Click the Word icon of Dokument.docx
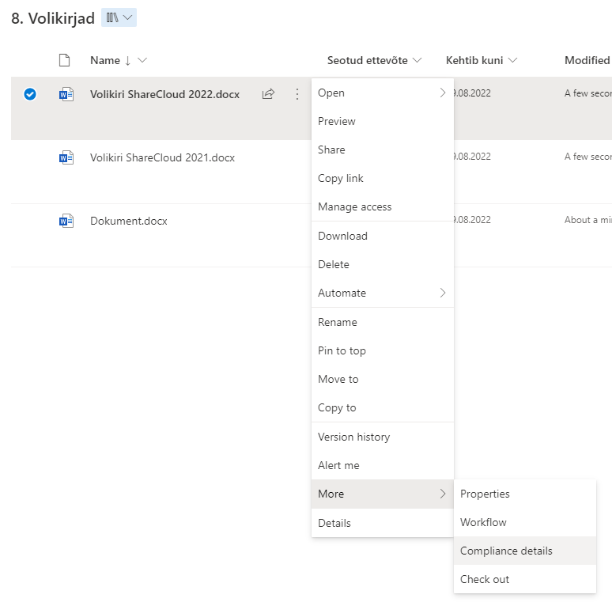 click(x=66, y=221)
